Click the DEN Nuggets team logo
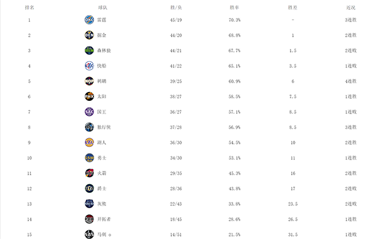Screen dimensions: 379x239 tap(89, 35)
